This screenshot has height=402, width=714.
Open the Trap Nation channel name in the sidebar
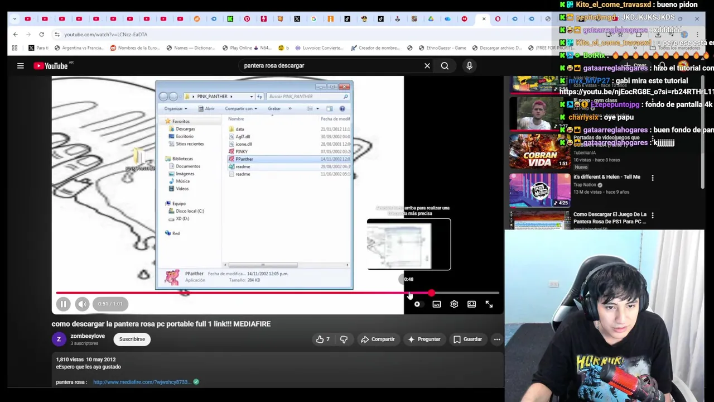coord(585,185)
